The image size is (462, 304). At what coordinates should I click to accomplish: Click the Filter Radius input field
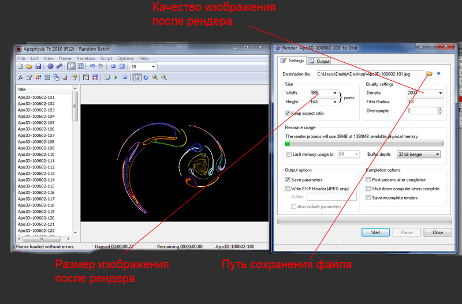(425, 102)
